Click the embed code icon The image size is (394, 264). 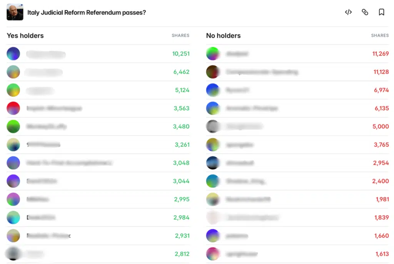[x=348, y=12]
